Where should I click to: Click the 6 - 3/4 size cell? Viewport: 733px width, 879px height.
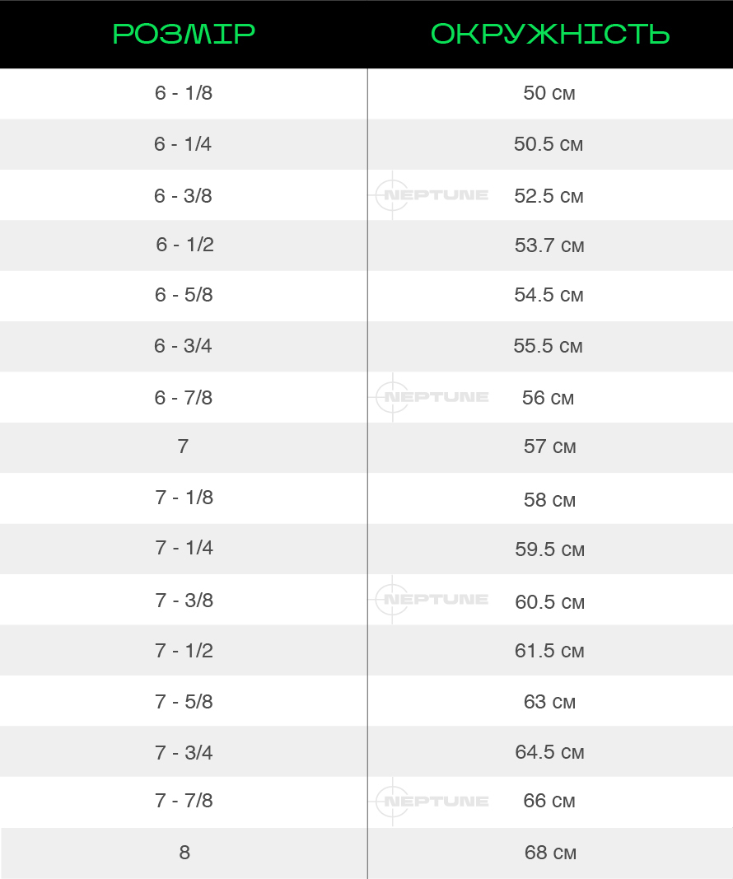[x=183, y=346]
